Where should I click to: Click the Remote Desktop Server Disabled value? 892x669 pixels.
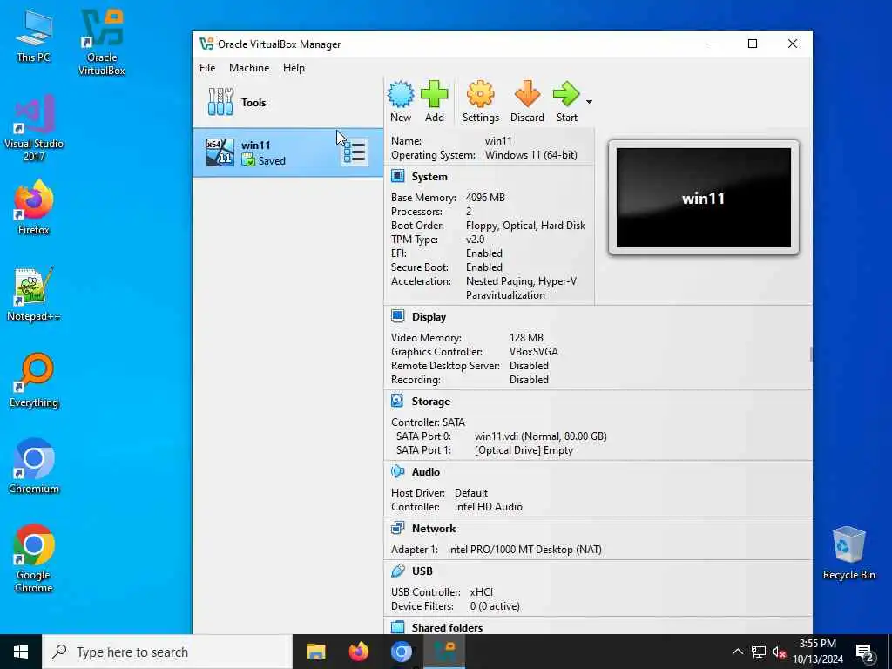(529, 366)
